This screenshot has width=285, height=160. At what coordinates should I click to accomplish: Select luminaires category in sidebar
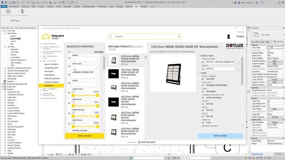51,85
